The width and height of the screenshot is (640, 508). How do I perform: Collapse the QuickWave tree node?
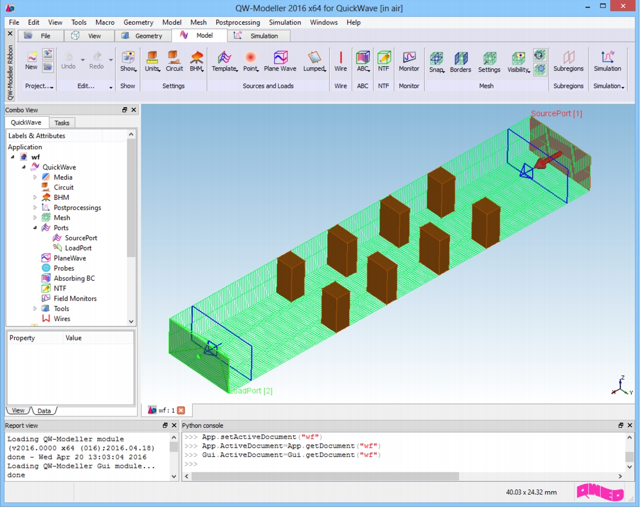[23, 167]
